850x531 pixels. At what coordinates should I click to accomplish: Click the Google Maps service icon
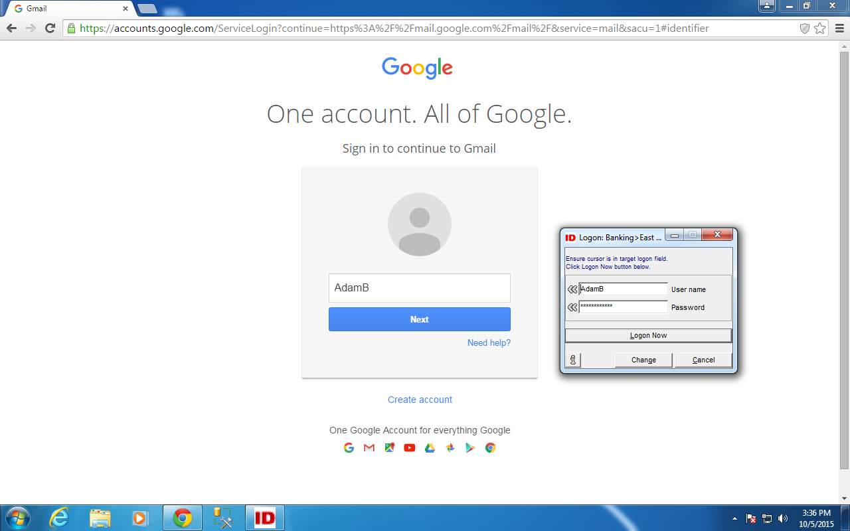389,448
